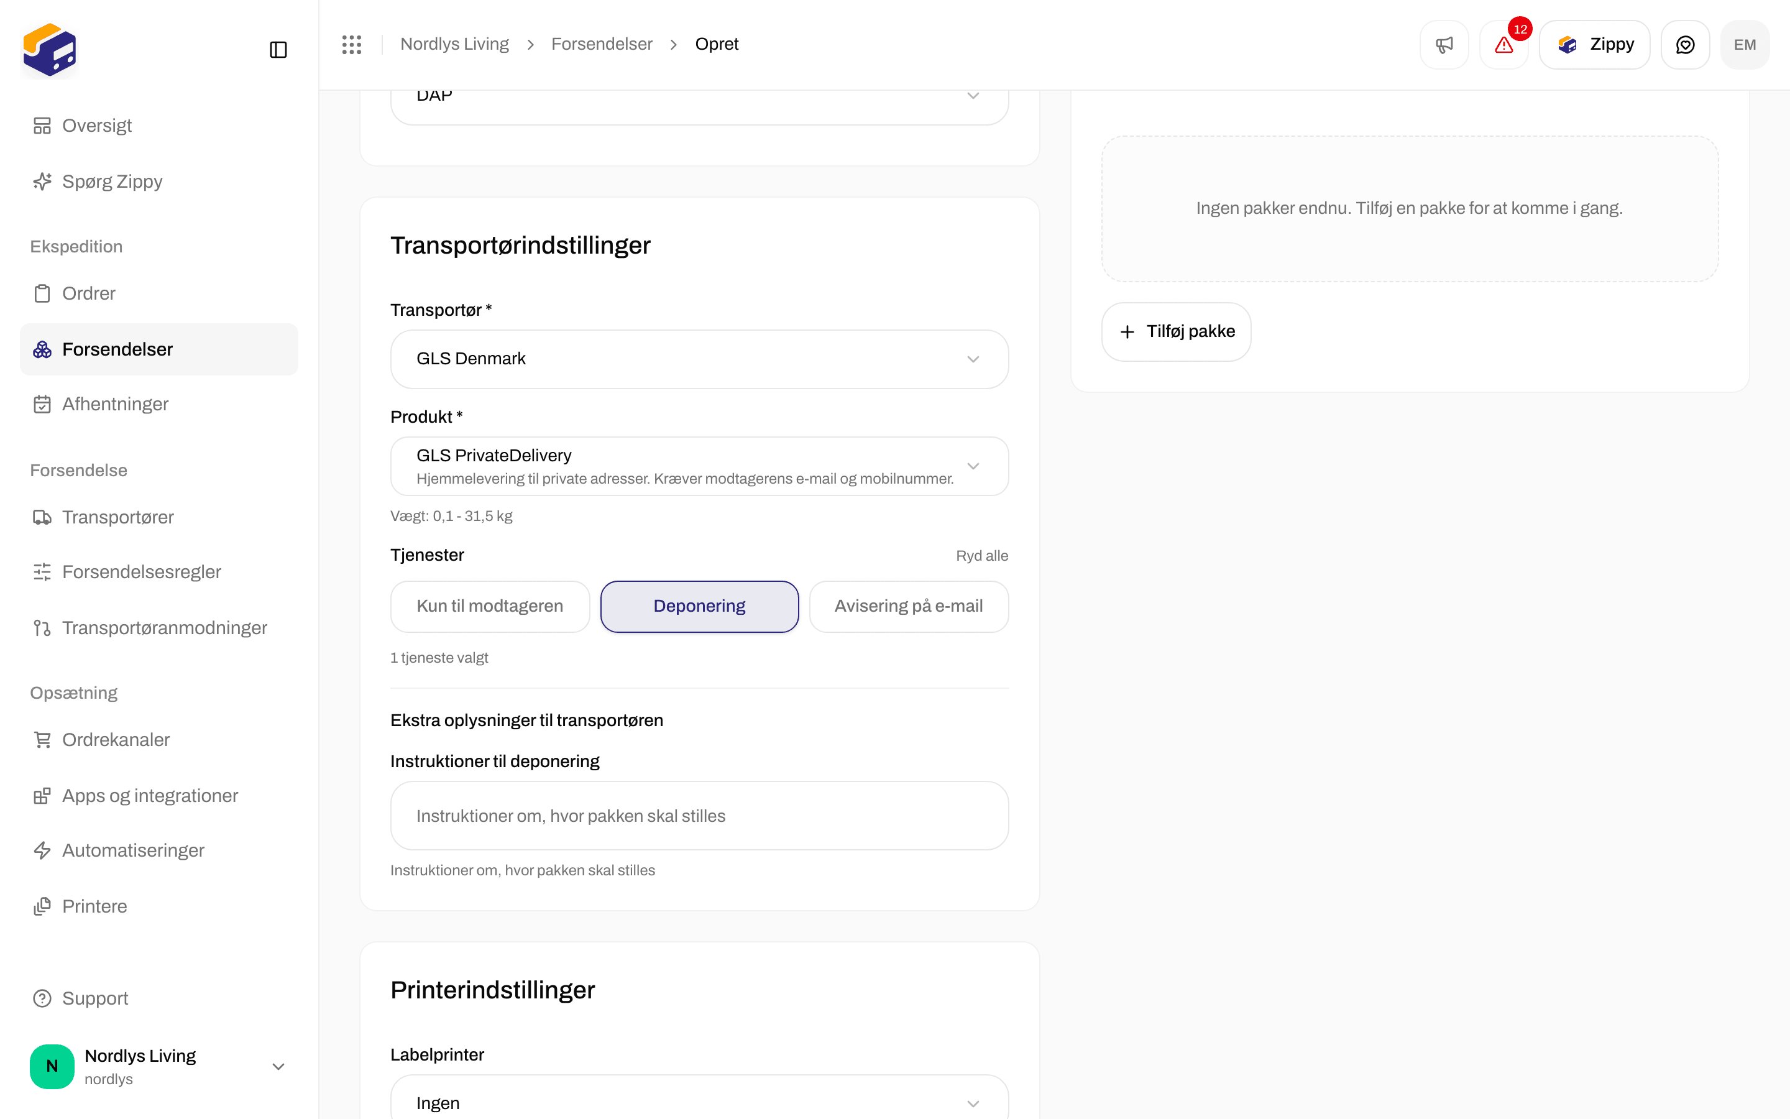
Task: Toggle Avisering på e-mail service
Action: coord(908,606)
